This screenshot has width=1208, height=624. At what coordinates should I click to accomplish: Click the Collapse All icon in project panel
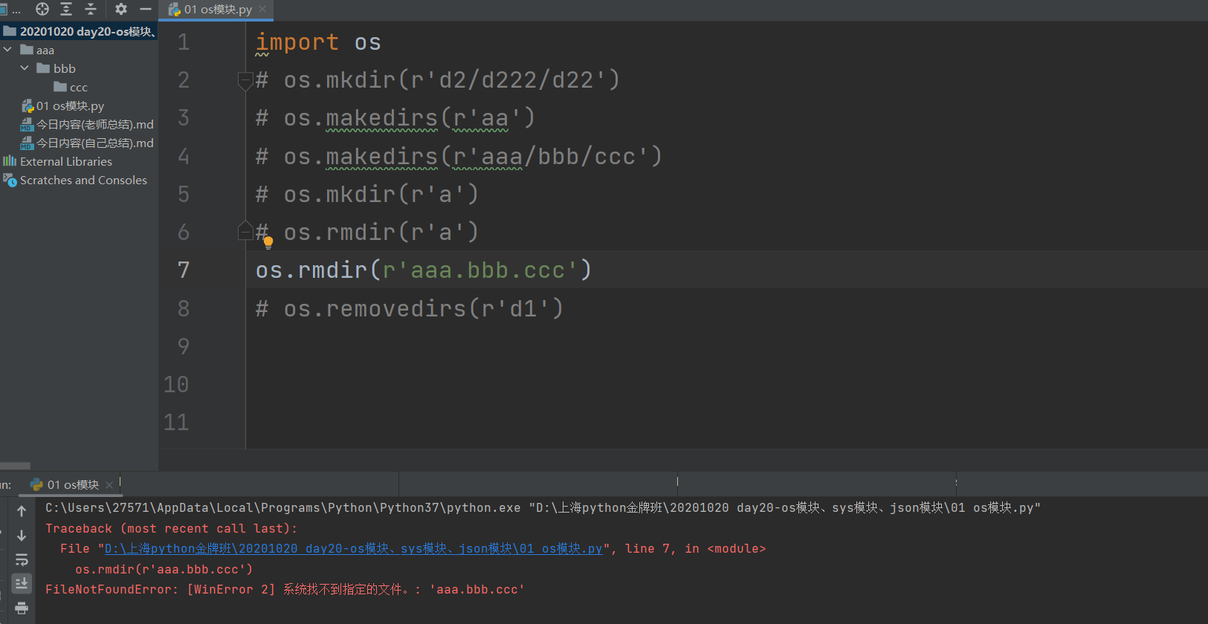pos(91,9)
